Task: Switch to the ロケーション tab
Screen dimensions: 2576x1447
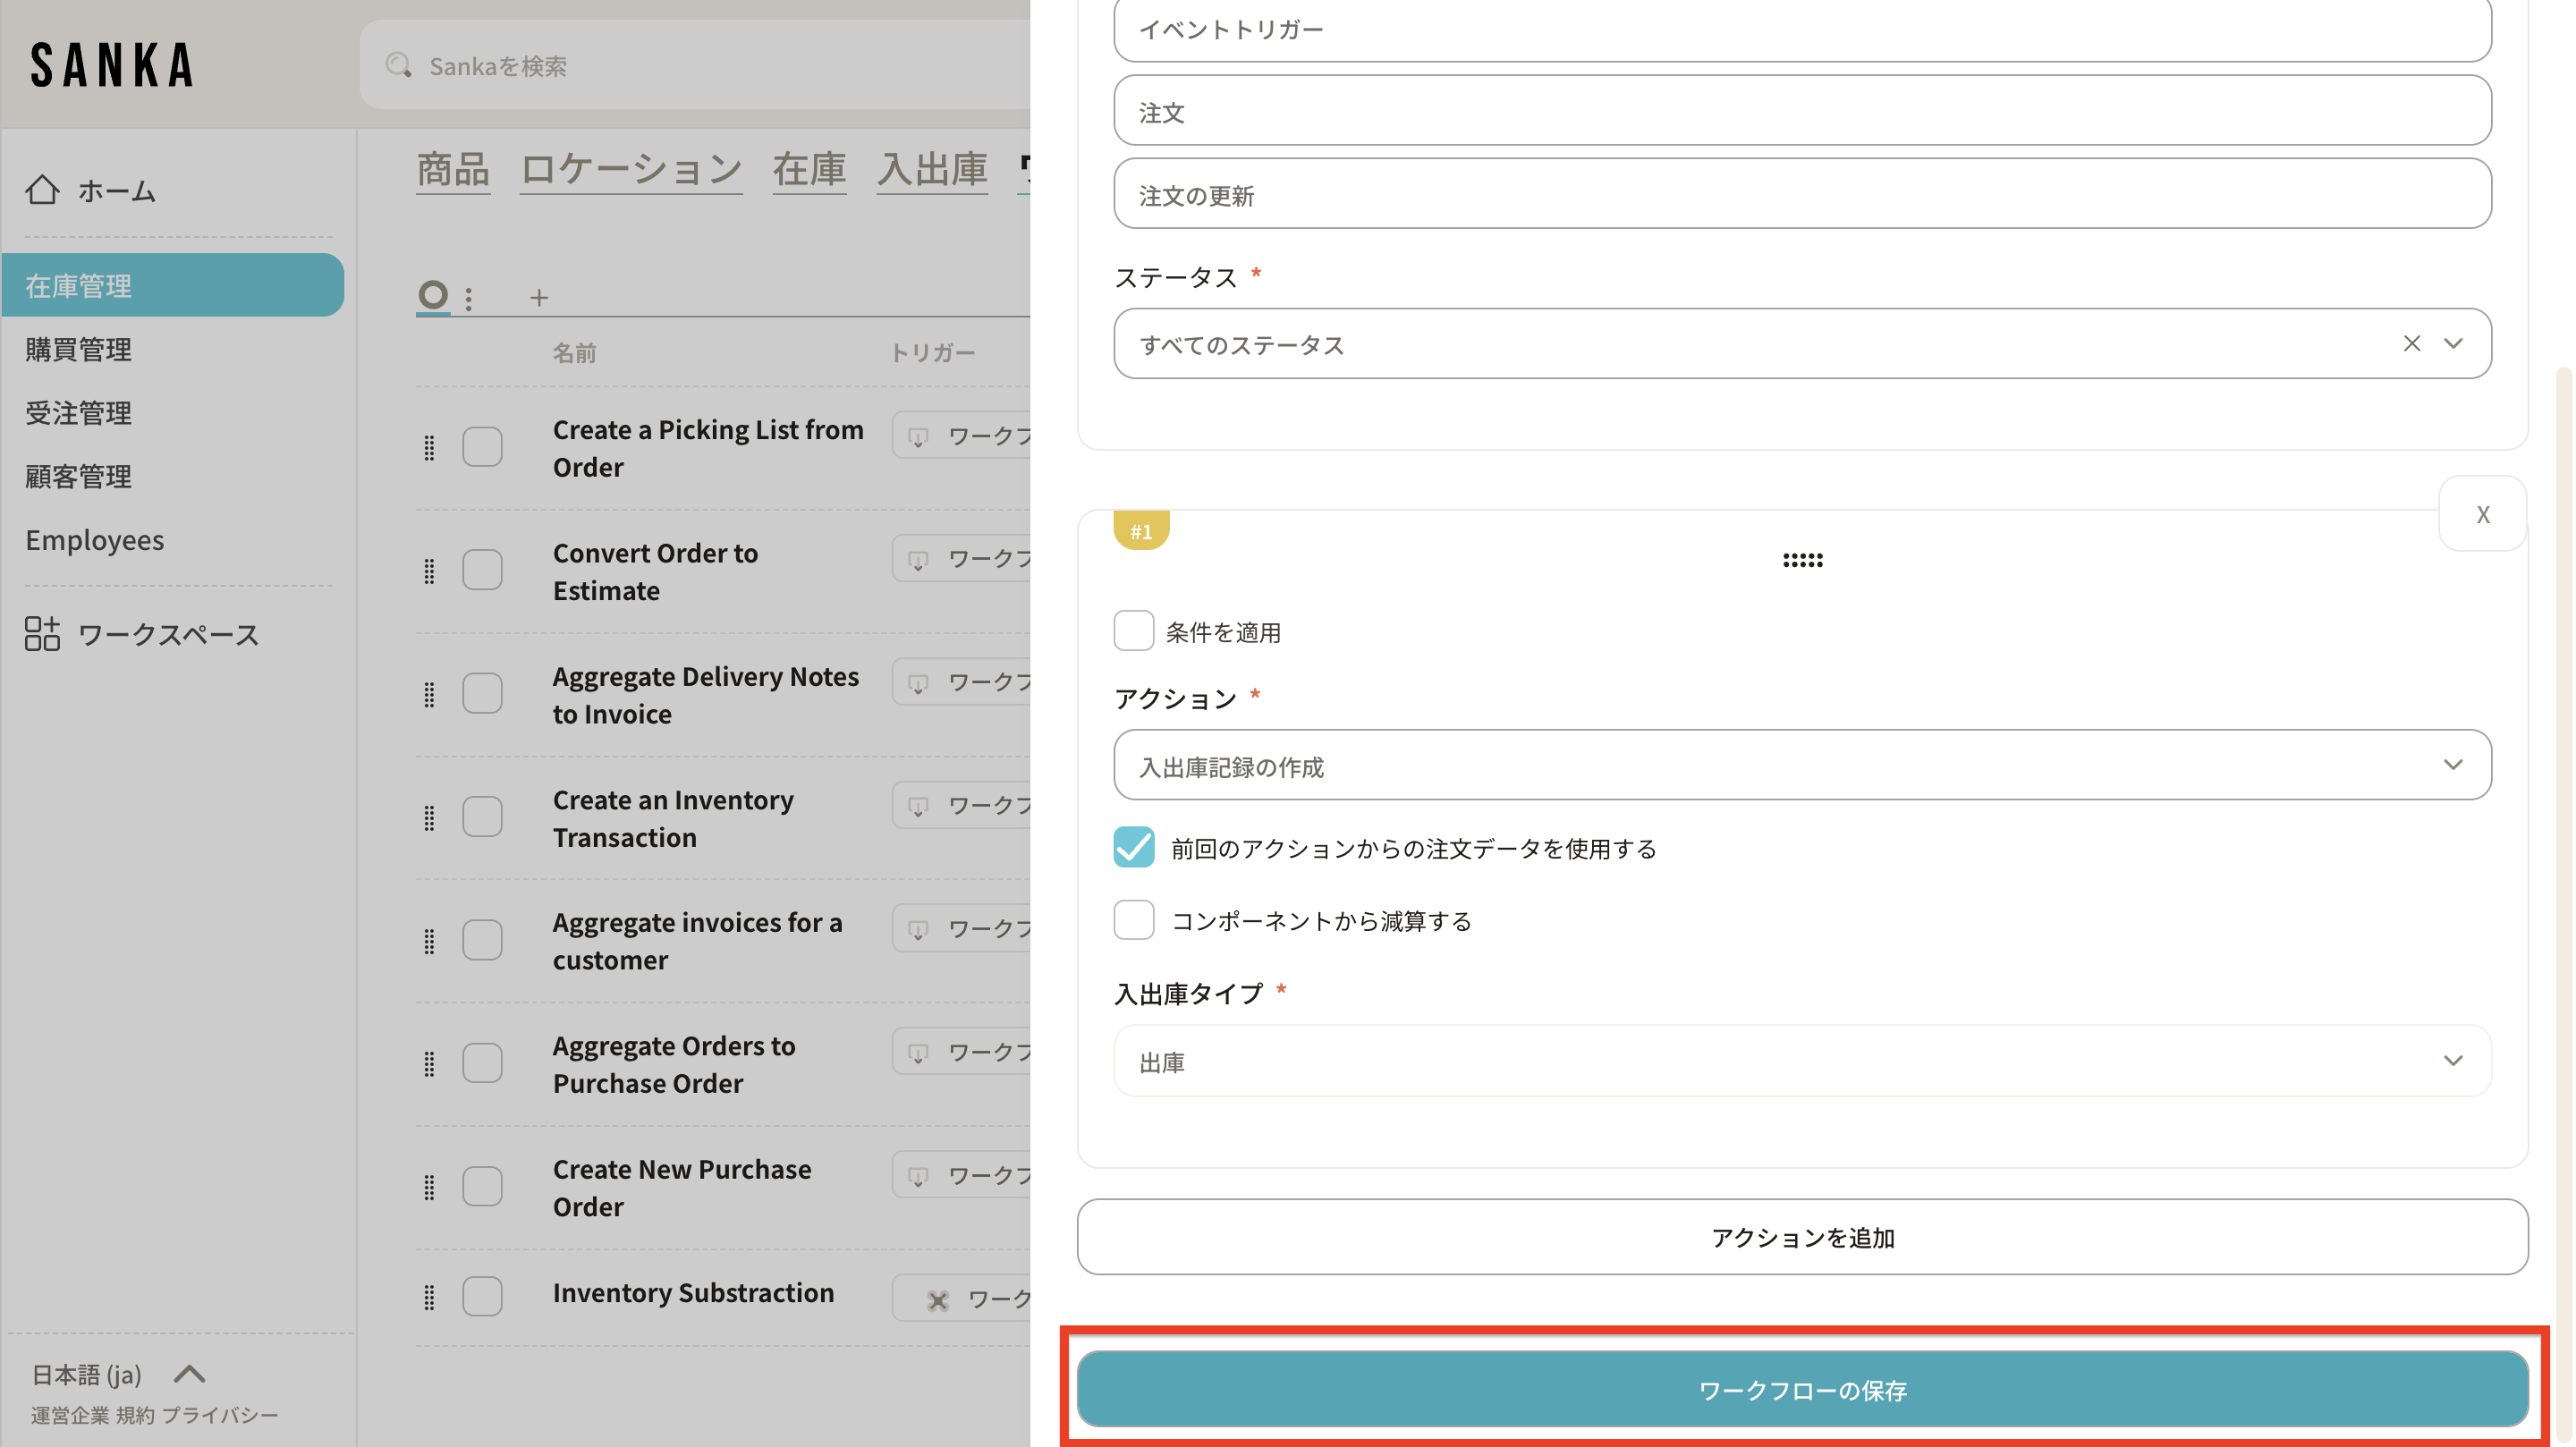Action: pos(630,169)
